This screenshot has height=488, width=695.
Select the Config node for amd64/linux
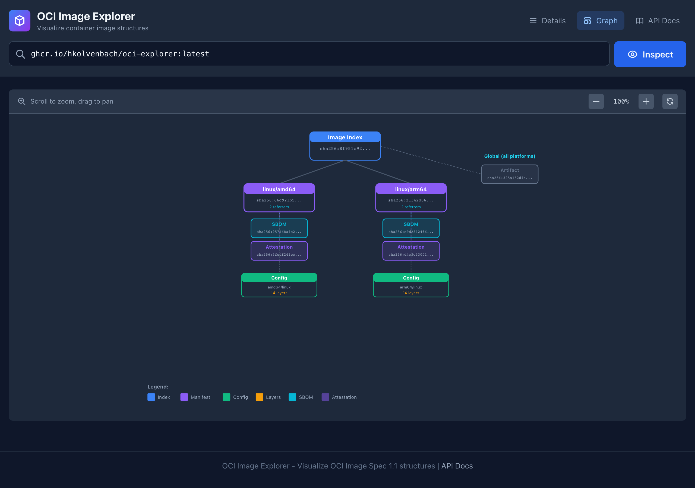(x=279, y=285)
